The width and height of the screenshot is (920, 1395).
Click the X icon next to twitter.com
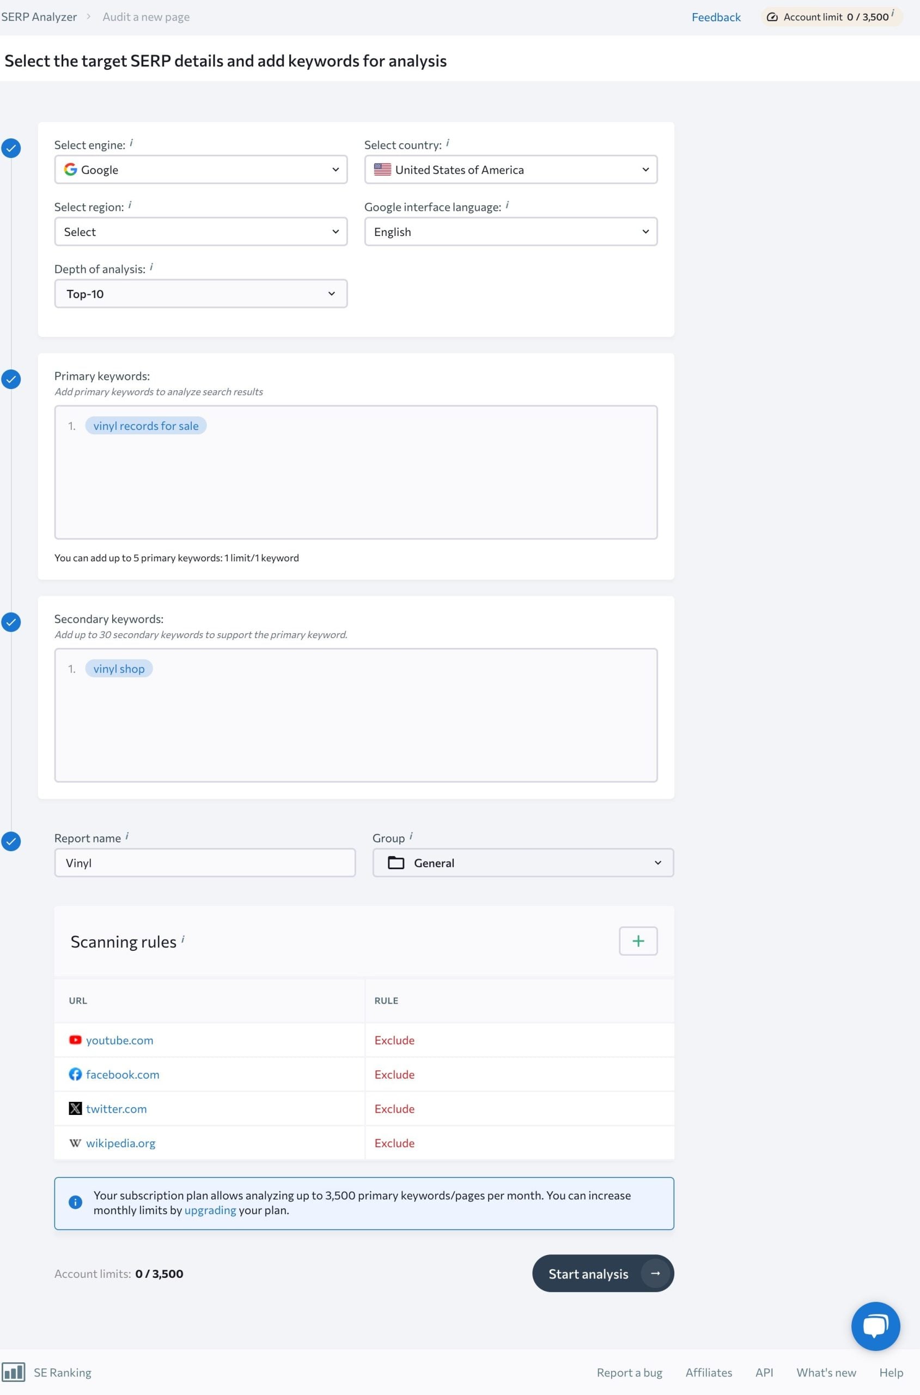75,1108
